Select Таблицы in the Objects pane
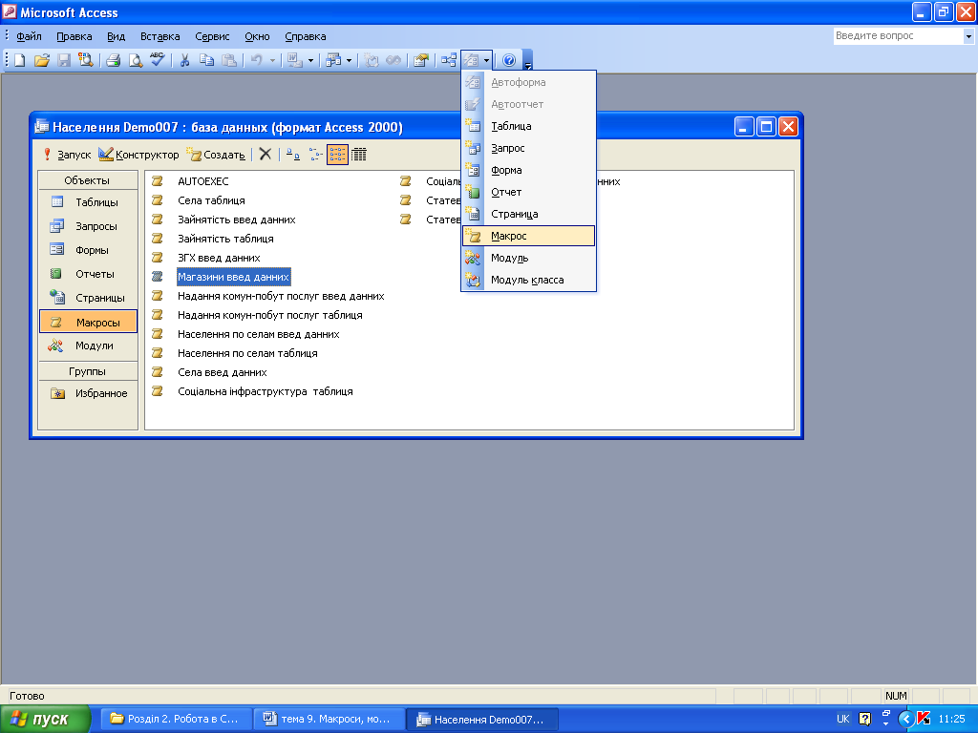 88,202
